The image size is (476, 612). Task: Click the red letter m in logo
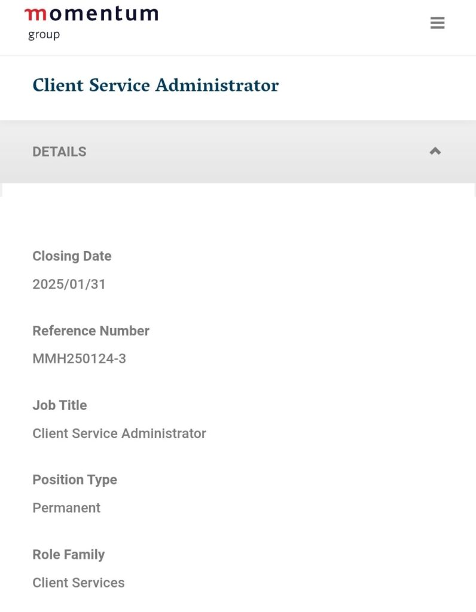[x=35, y=14]
